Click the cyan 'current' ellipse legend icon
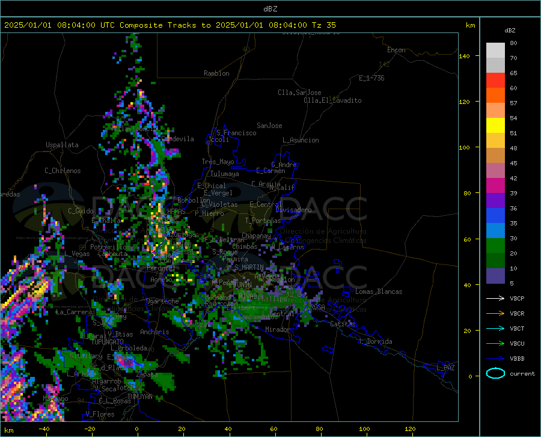The width and height of the screenshot is (541, 437). click(495, 373)
